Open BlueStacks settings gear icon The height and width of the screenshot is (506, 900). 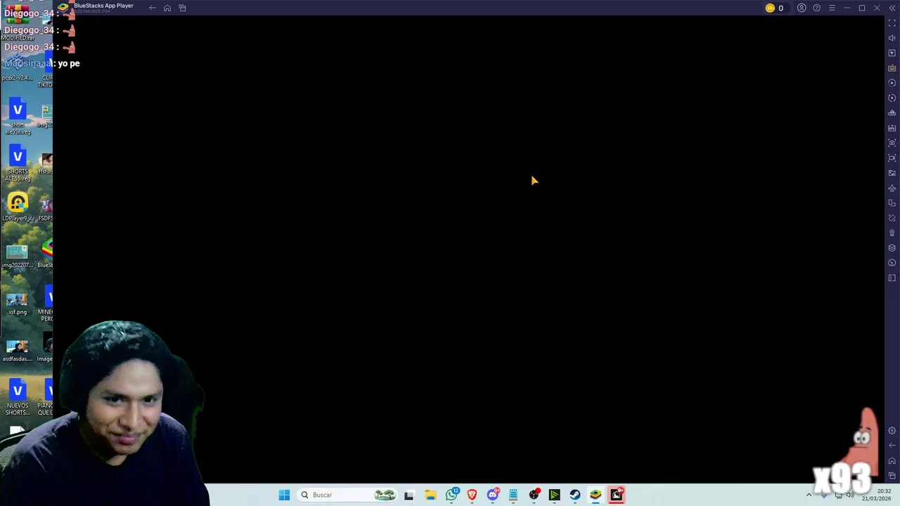tap(892, 431)
